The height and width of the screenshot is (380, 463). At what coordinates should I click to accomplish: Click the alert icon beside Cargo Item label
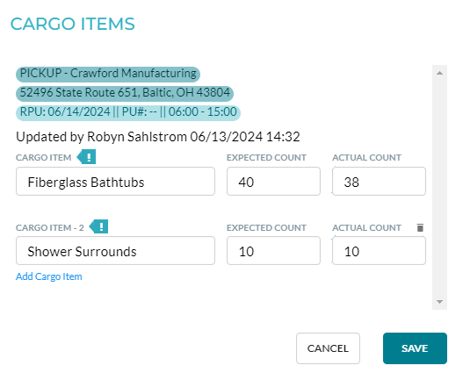pyautogui.click(x=86, y=157)
